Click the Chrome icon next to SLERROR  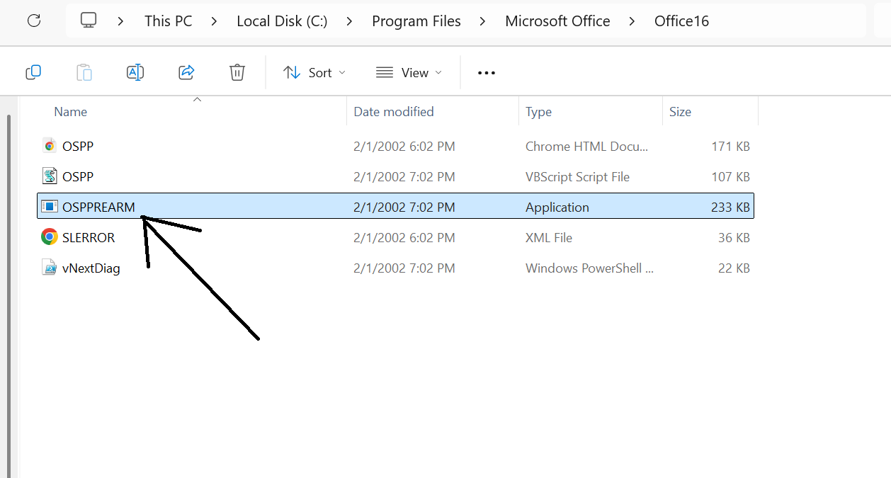pyautogui.click(x=50, y=237)
